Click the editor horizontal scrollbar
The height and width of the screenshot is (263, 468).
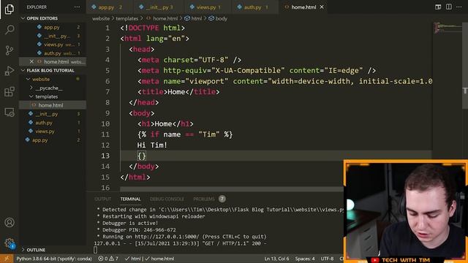pyautogui.click(x=232, y=189)
